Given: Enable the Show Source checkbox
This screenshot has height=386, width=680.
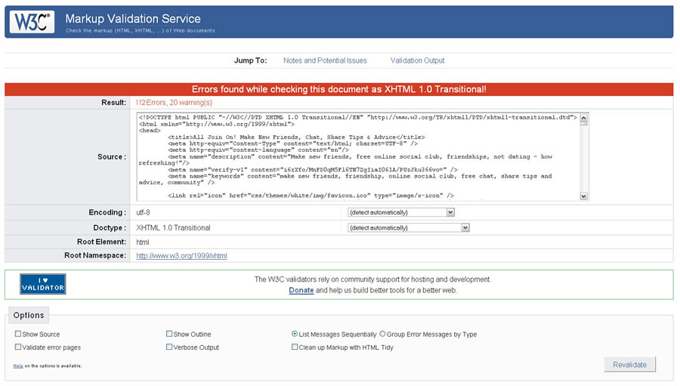Looking at the screenshot, I should (18, 334).
